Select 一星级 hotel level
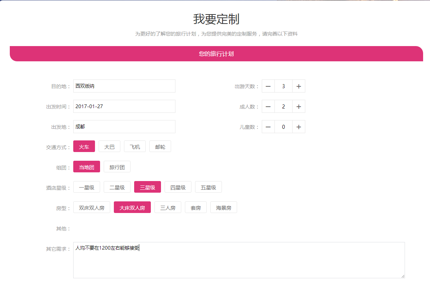430x287 pixels. pyautogui.click(x=87, y=187)
